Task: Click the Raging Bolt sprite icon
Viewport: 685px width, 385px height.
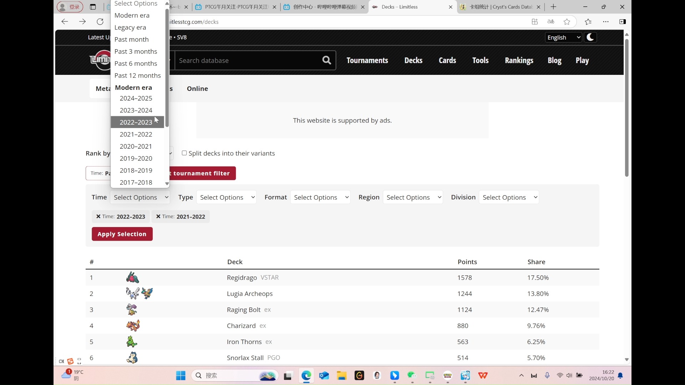Action: tap(132, 309)
